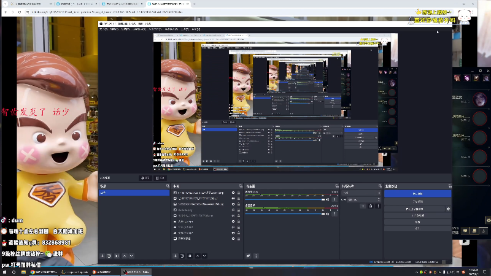Toggle eye of bottom display capture source

pyautogui.click(x=233, y=239)
